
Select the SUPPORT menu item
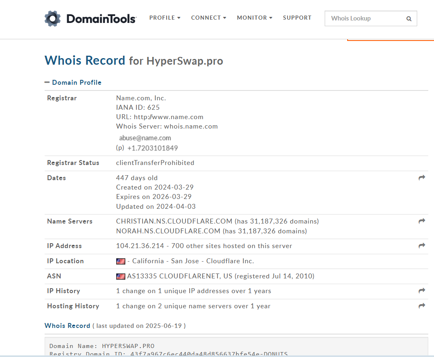tap(297, 18)
